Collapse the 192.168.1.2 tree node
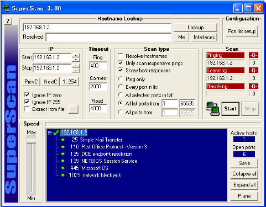 50,132
